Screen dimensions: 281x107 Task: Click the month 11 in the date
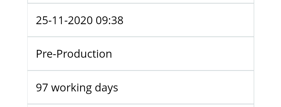(x=58, y=20)
